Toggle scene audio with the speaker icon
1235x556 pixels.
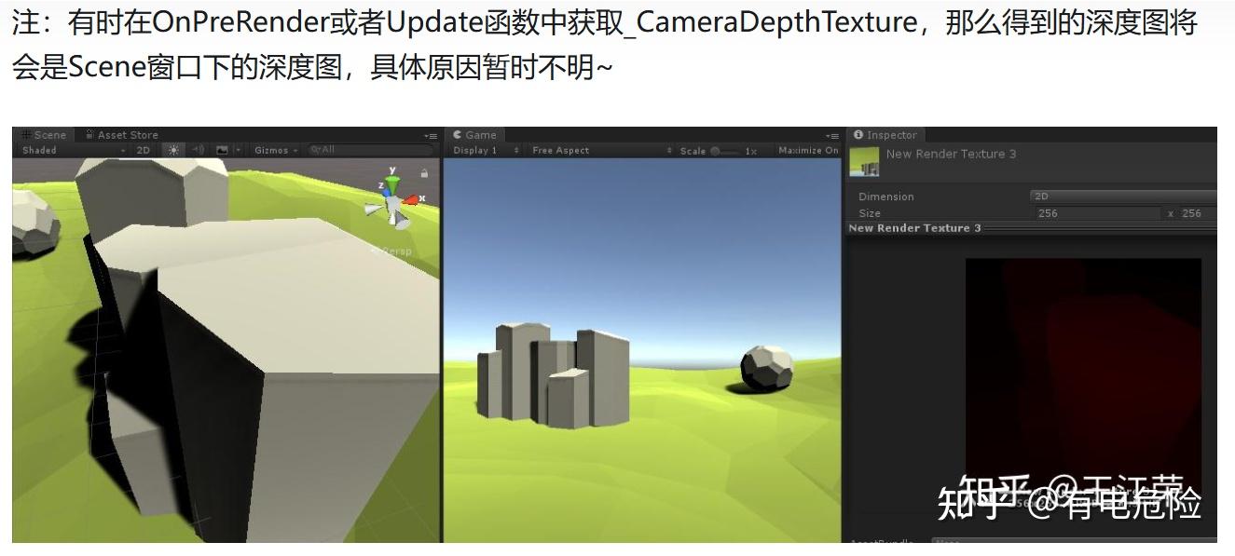(x=197, y=150)
